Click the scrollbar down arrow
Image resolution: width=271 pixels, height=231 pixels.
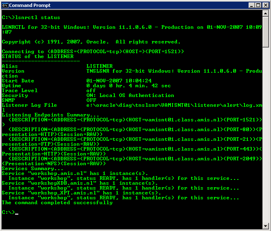click(x=266, y=225)
